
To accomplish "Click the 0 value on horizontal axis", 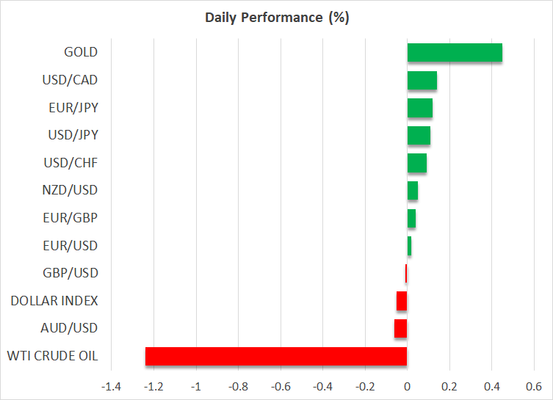I will coord(407,386).
